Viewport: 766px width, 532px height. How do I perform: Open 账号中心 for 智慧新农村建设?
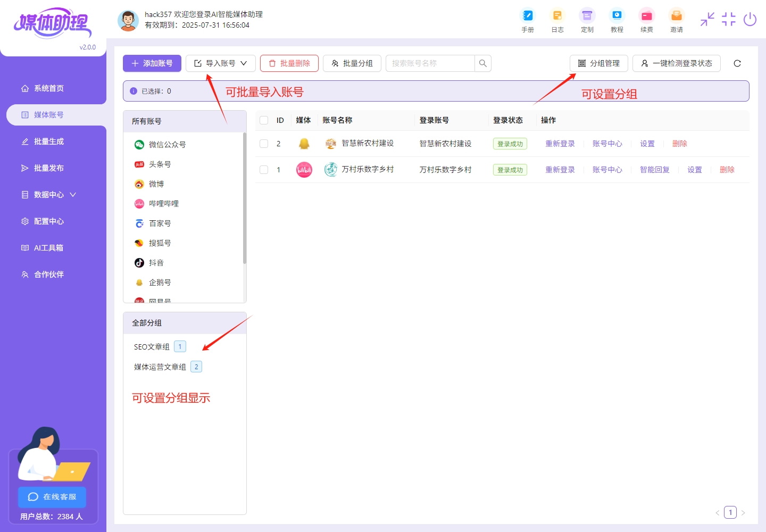pyautogui.click(x=607, y=143)
